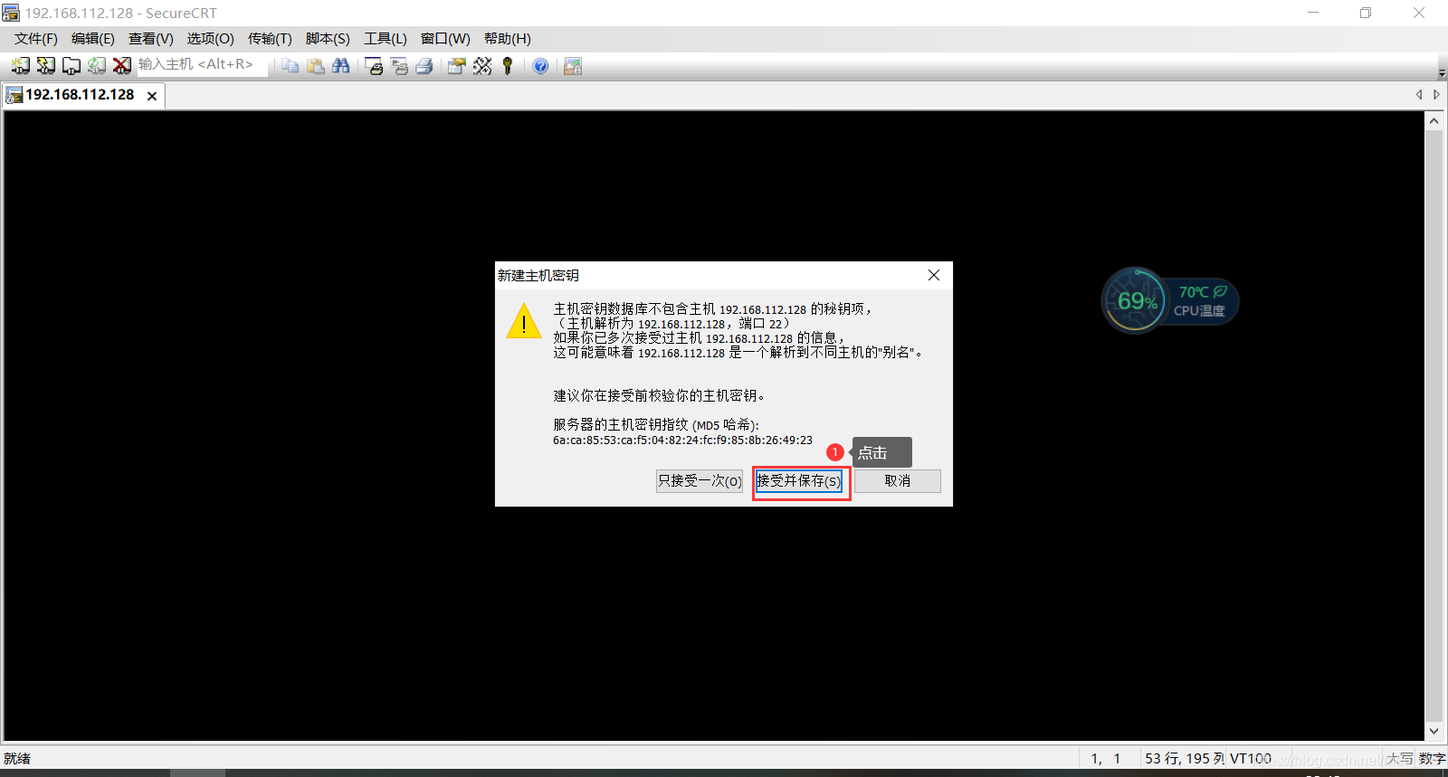Click the 建议你在接受前校验你的主机密钥 text

[x=660, y=395]
